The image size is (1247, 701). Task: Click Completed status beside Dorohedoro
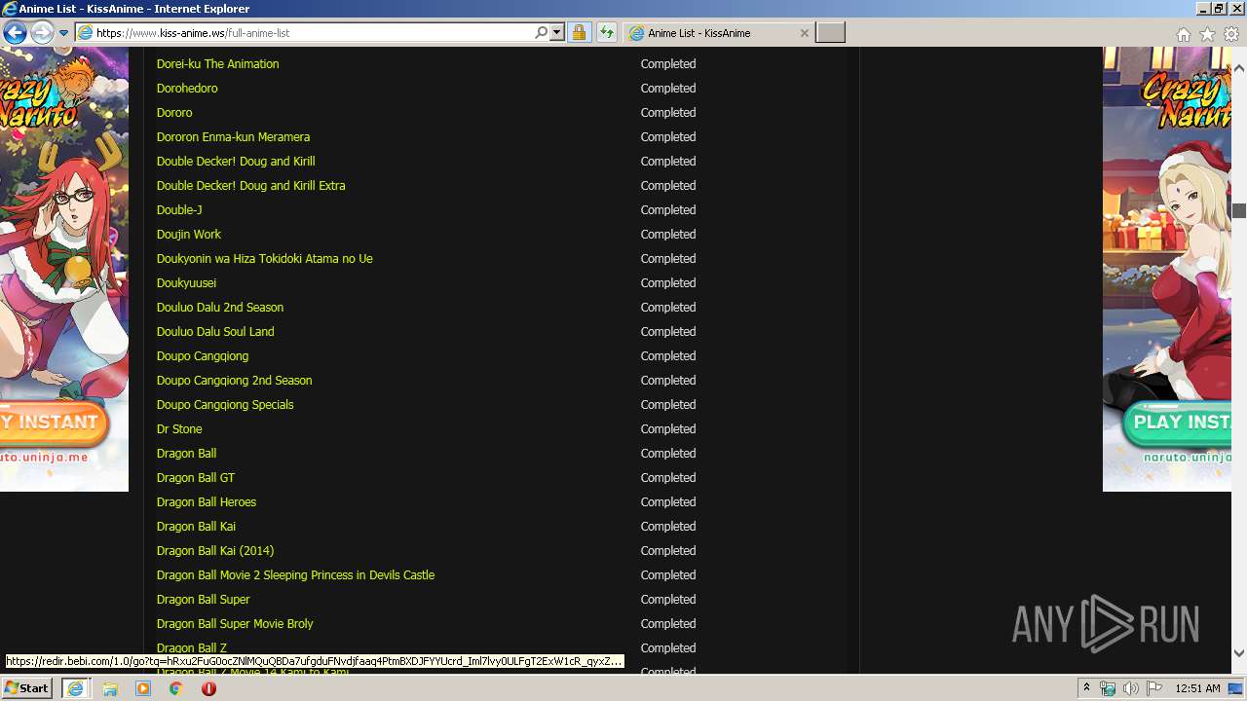pyautogui.click(x=668, y=89)
